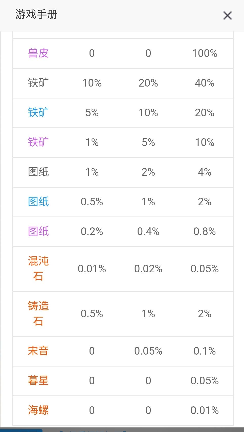Select the blue 图纸 item label
Image resolution: width=244 pixels, height=432 pixels.
pyautogui.click(x=38, y=202)
